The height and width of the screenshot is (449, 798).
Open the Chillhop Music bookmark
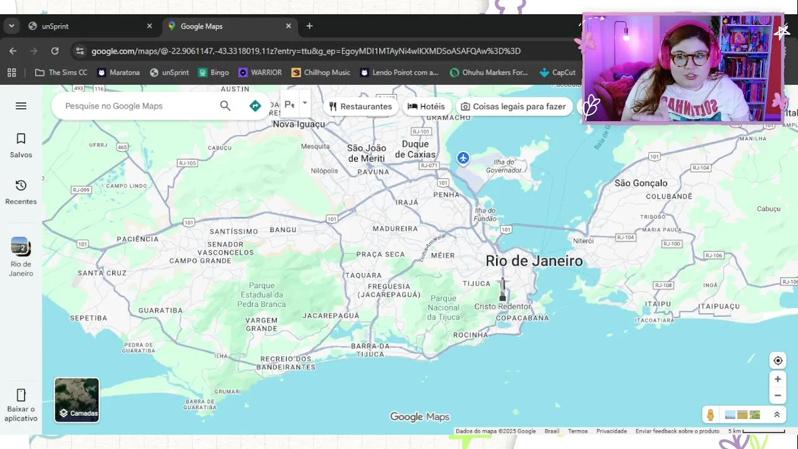(x=321, y=72)
